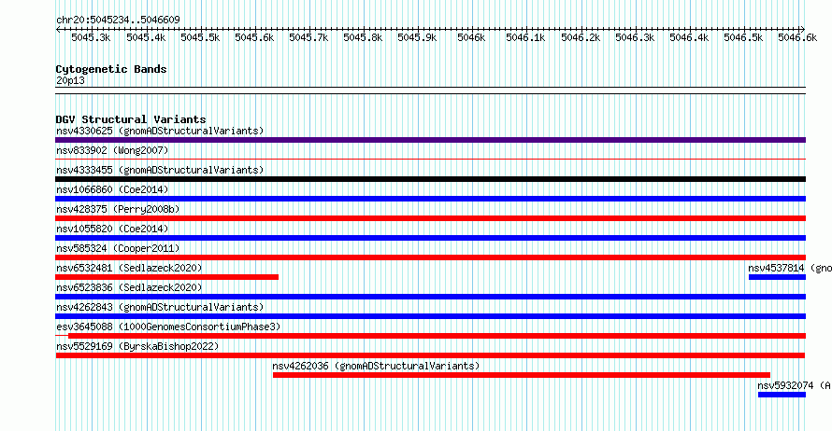Viewport: 832px width, 431px height.
Task: Open the nsv5932074 label
Action: pyautogui.click(x=795, y=385)
